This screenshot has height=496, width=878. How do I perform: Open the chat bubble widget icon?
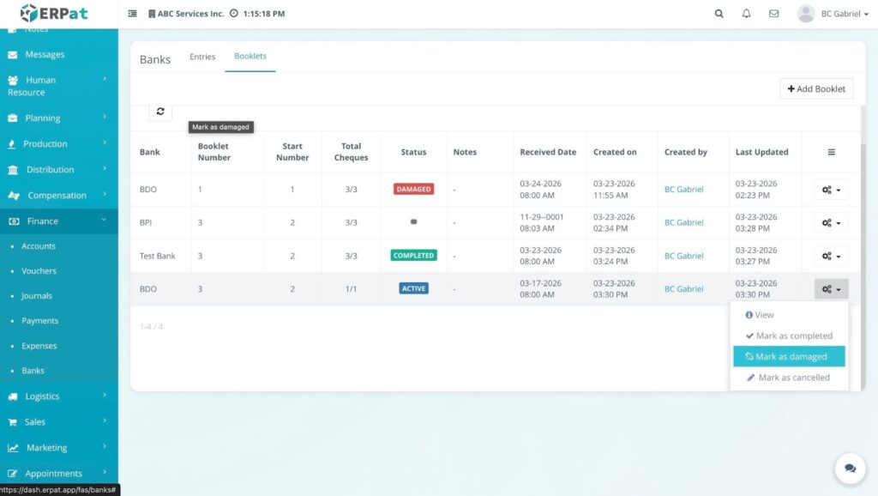850,469
